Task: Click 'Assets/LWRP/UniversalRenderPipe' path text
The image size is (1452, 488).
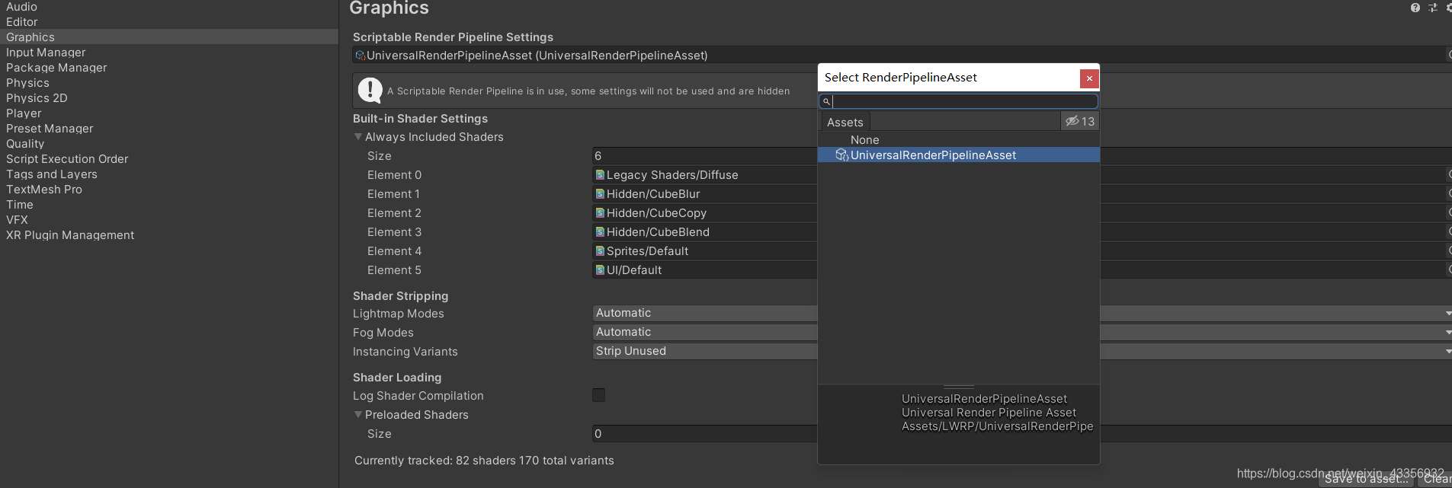Action: (x=997, y=426)
